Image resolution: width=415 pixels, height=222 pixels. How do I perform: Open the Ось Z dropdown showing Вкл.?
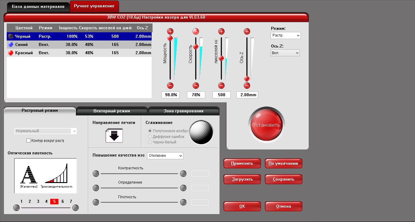pos(285,53)
